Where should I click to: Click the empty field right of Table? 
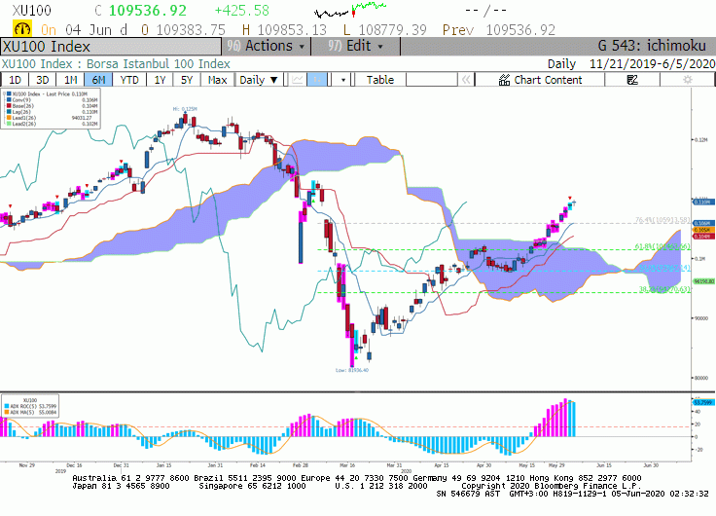431,80
